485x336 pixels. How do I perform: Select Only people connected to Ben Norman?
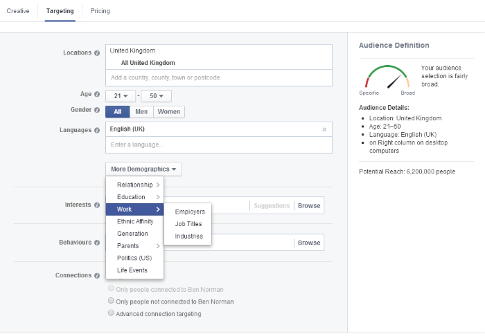[111, 288]
